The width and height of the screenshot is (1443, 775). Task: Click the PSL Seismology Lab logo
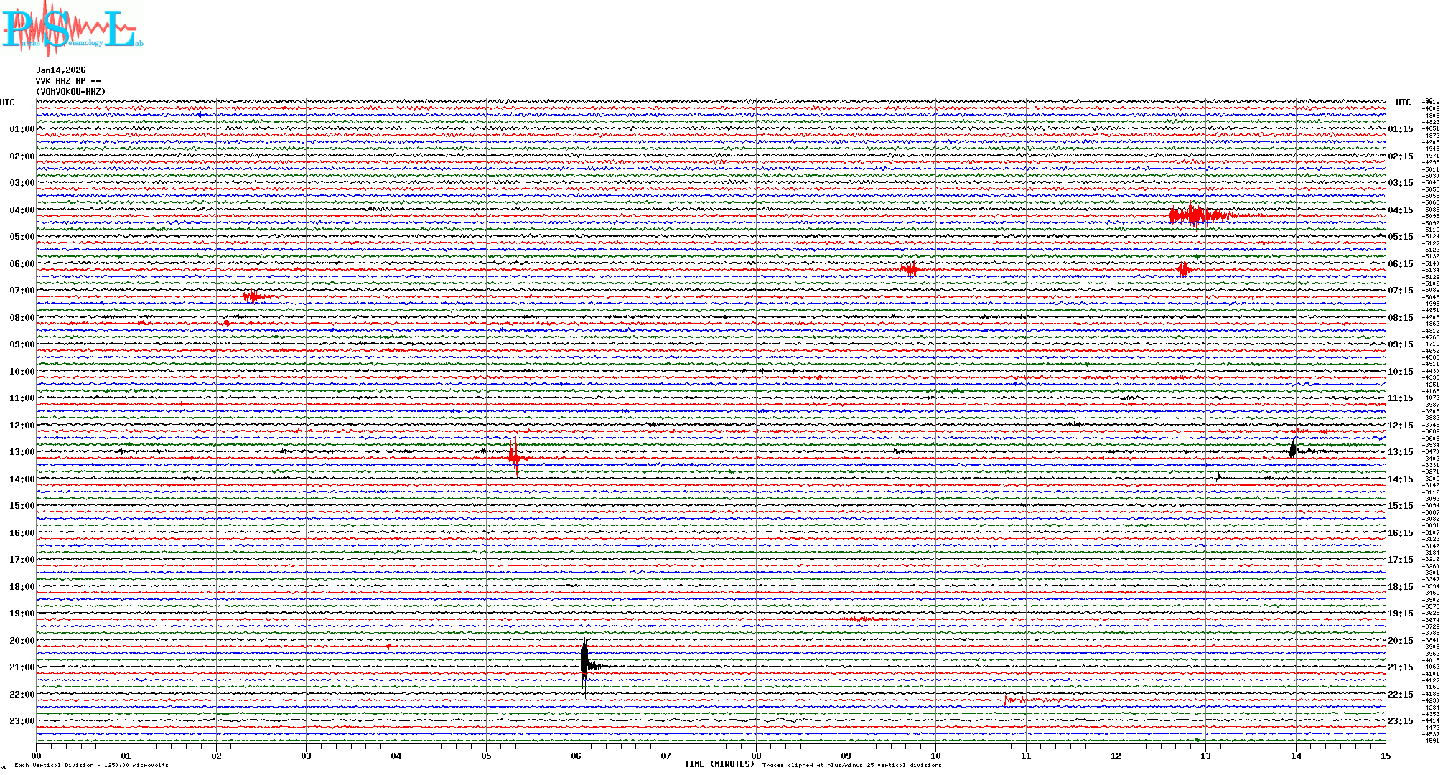[72, 29]
